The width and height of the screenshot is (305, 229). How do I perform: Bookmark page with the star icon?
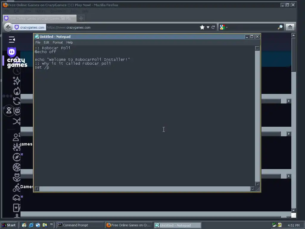tap(202, 27)
